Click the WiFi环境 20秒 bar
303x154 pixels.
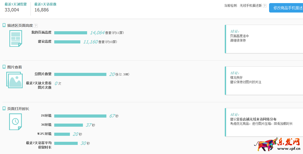coord(62,134)
